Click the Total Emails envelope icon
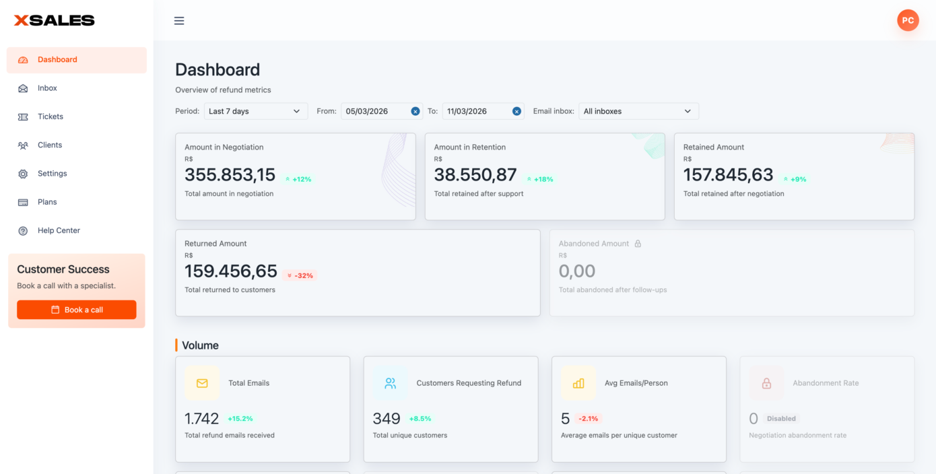Viewport: 936px width, 474px height. click(202, 383)
